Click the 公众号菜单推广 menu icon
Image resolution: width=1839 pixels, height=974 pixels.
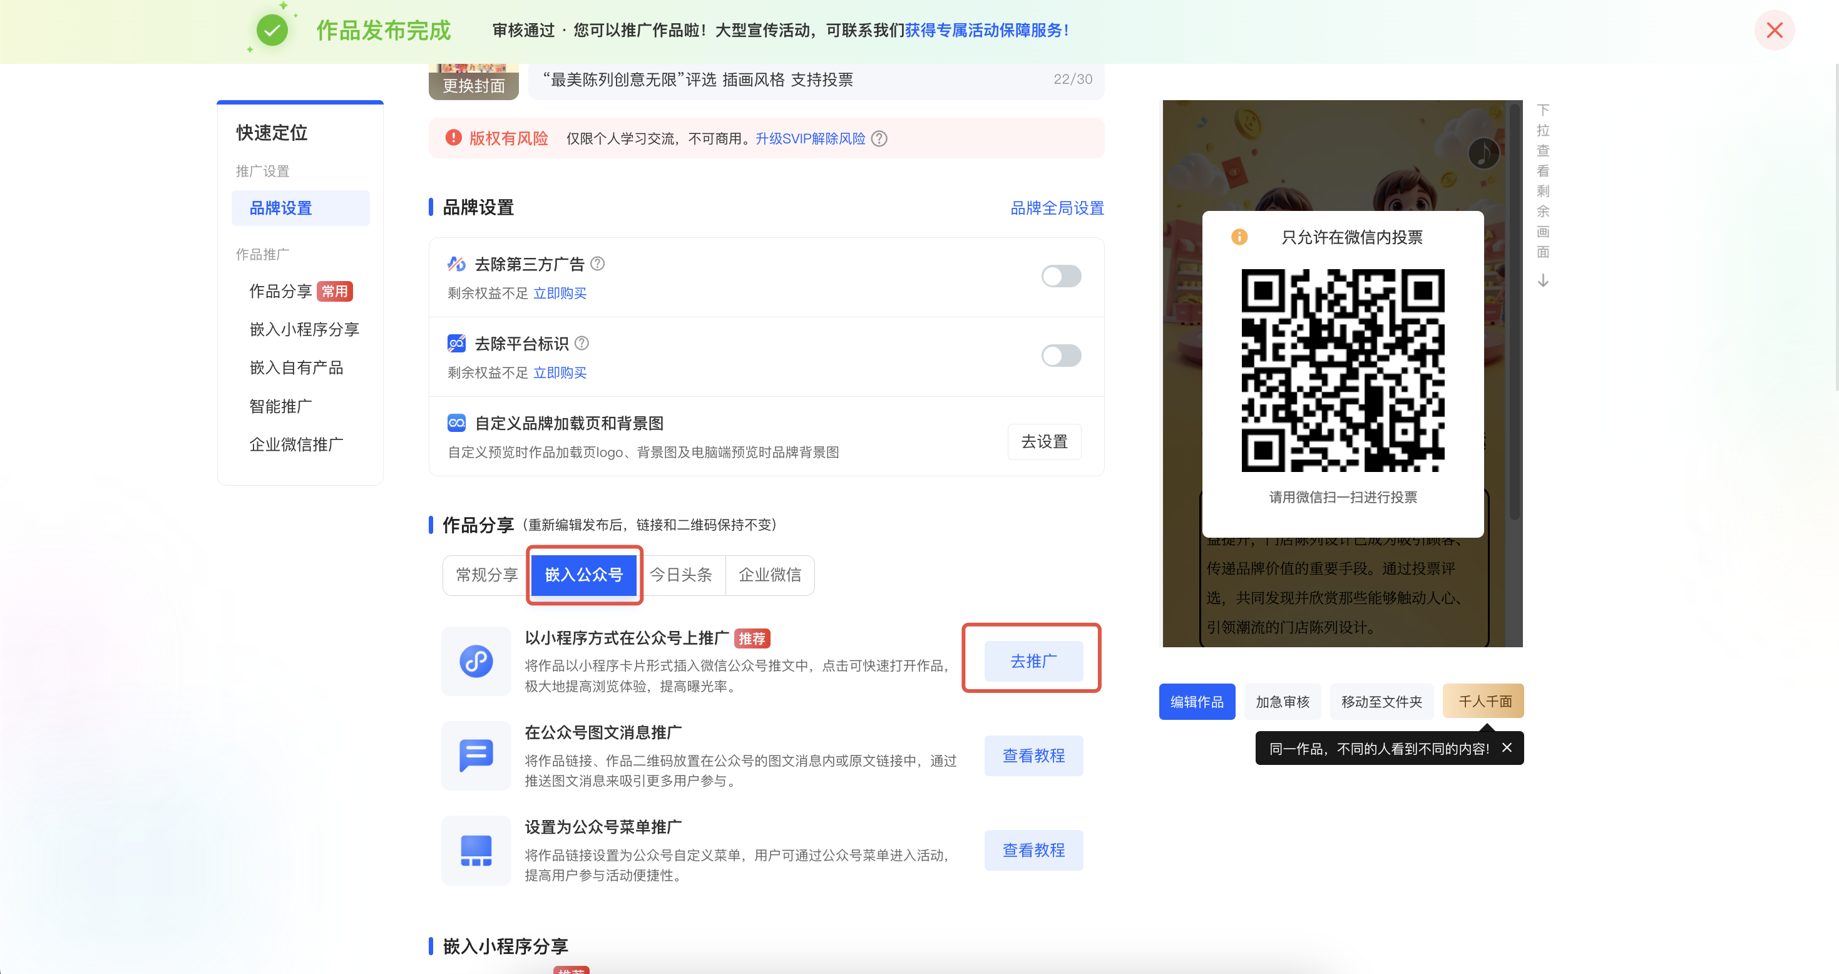[476, 851]
